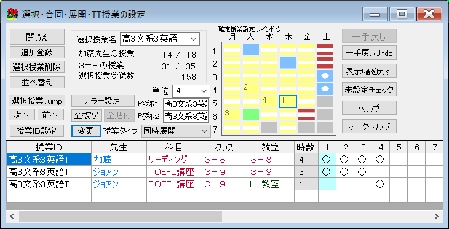
Task: Select blue Thursday period 2 timetable cell
Action: [288, 63]
